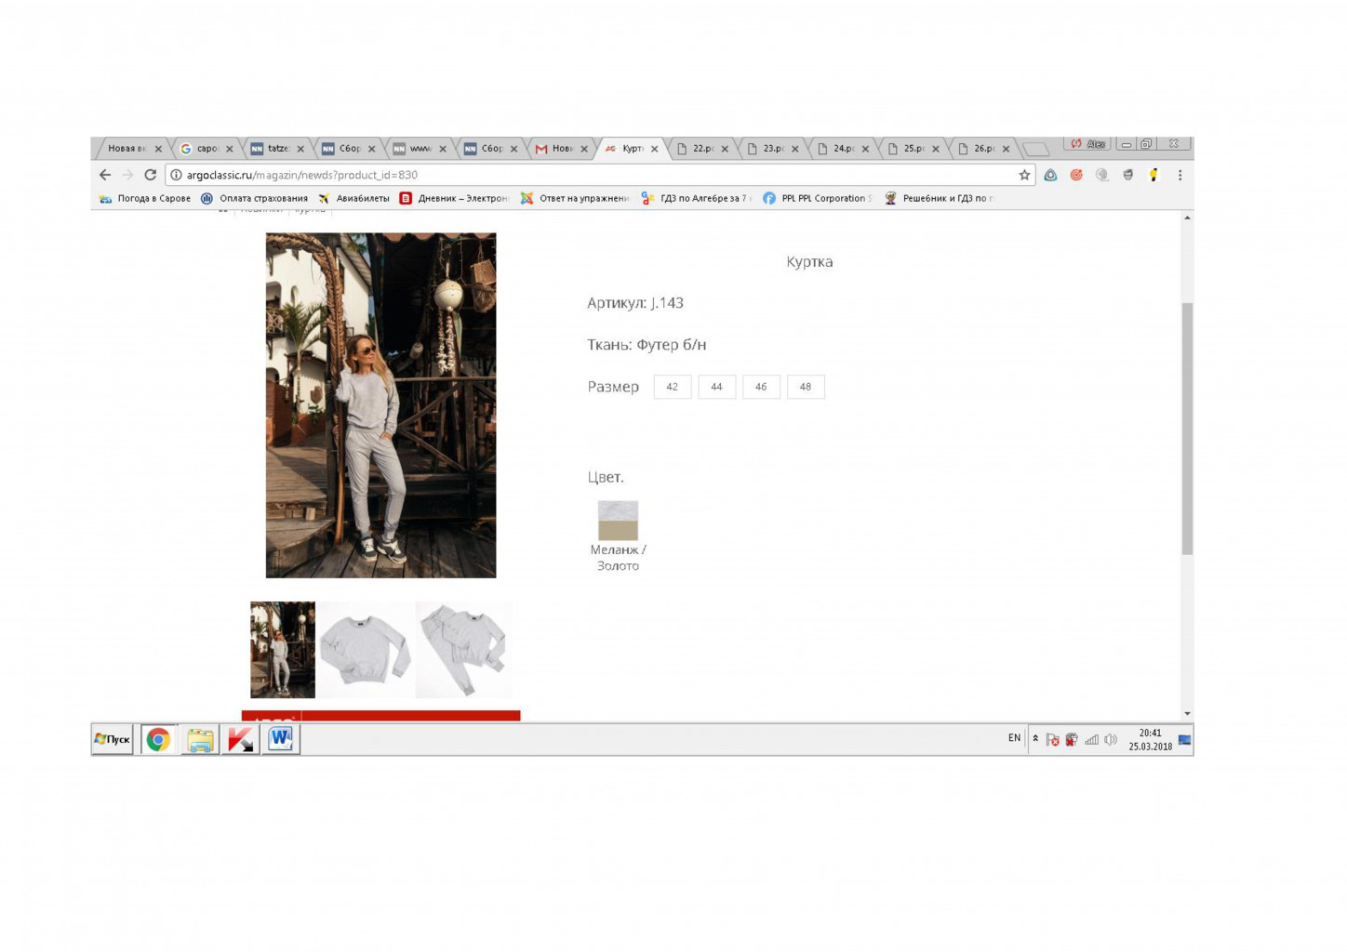1347x952 pixels.
Task: Click the yellow lightbulb extension icon
Action: click(x=1154, y=175)
